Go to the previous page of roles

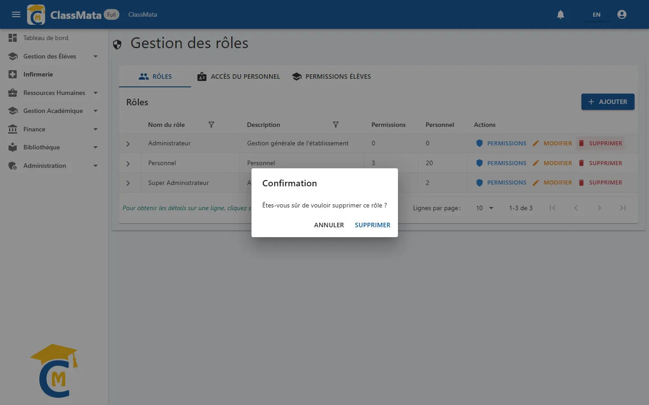(x=576, y=208)
